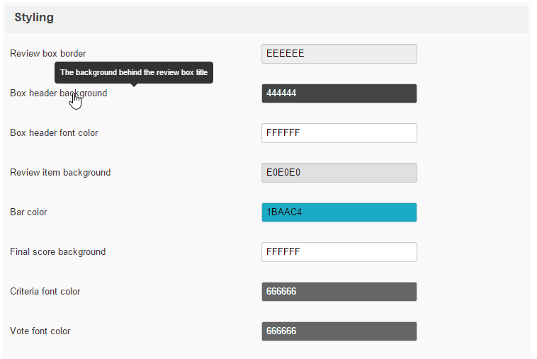This screenshot has height=359, width=537.
Task: Click the "Criteria font color" label
Action: pos(45,292)
